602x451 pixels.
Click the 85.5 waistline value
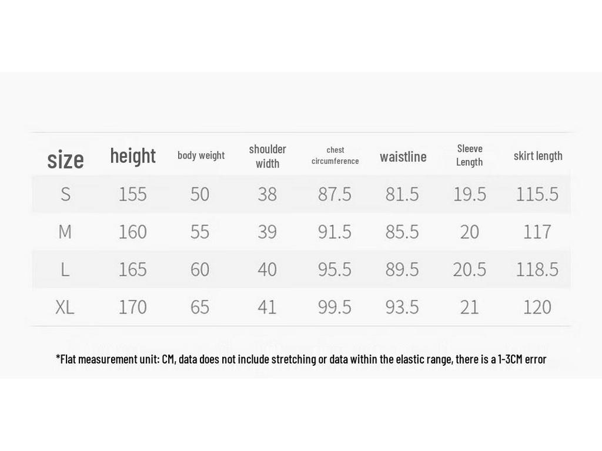[x=402, y=231]
